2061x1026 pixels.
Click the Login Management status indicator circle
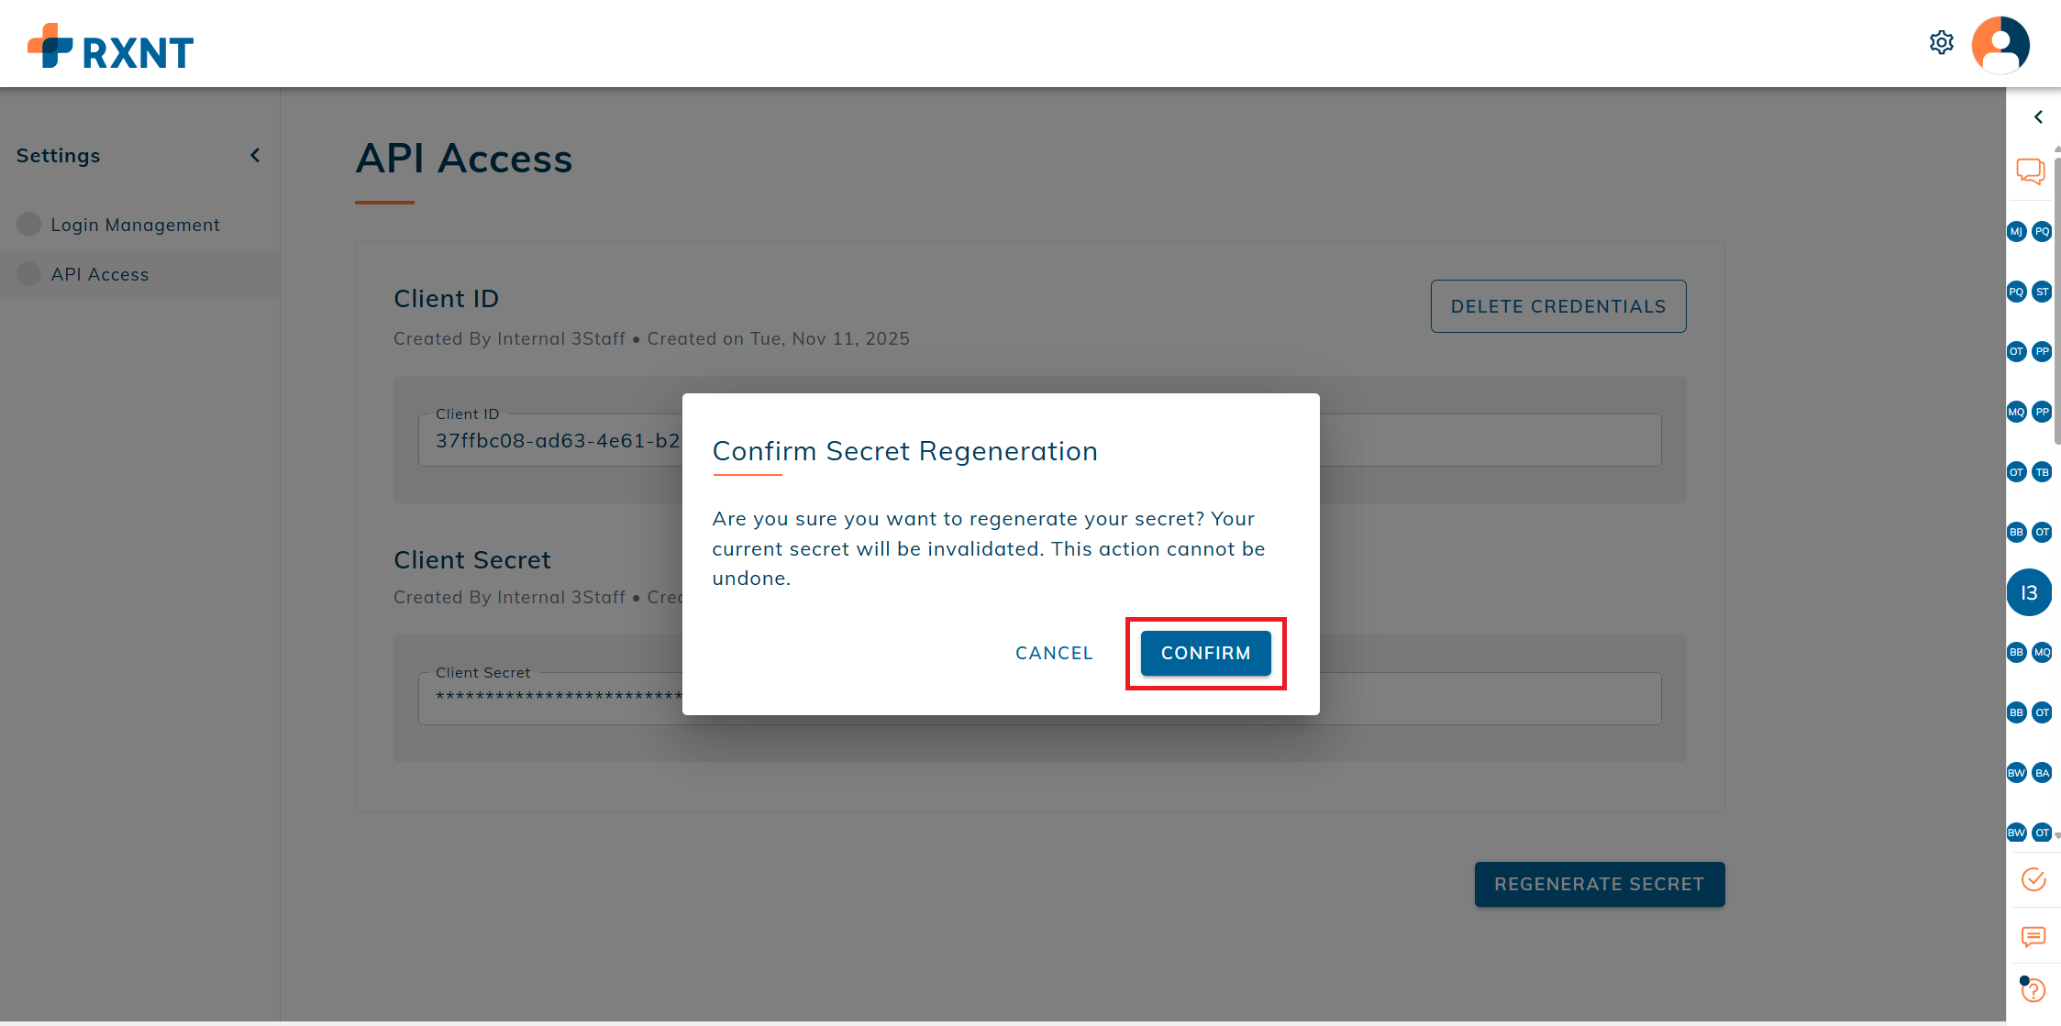(x=28, y=224)
